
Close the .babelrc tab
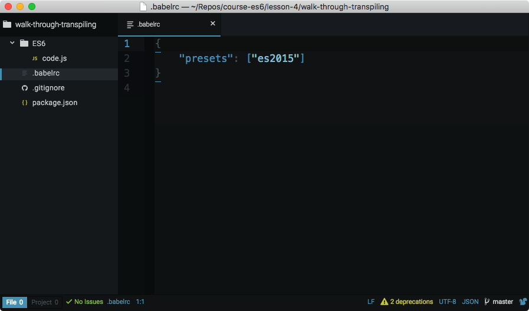pos(213,24)
